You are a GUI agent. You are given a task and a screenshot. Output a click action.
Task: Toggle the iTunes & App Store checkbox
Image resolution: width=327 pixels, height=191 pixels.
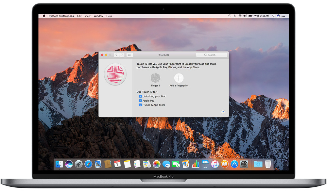[x=140, y=105]
